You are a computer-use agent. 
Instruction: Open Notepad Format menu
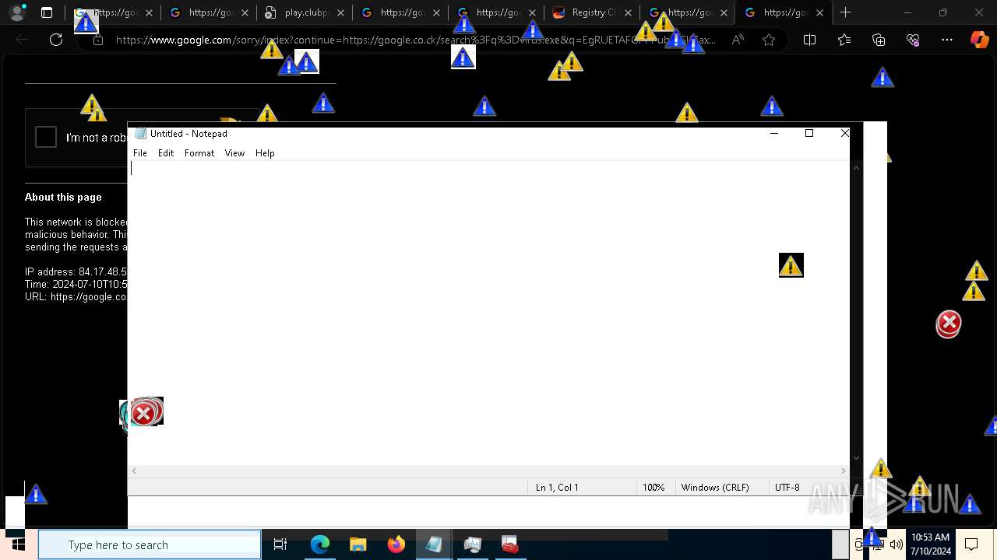(199, 153)
